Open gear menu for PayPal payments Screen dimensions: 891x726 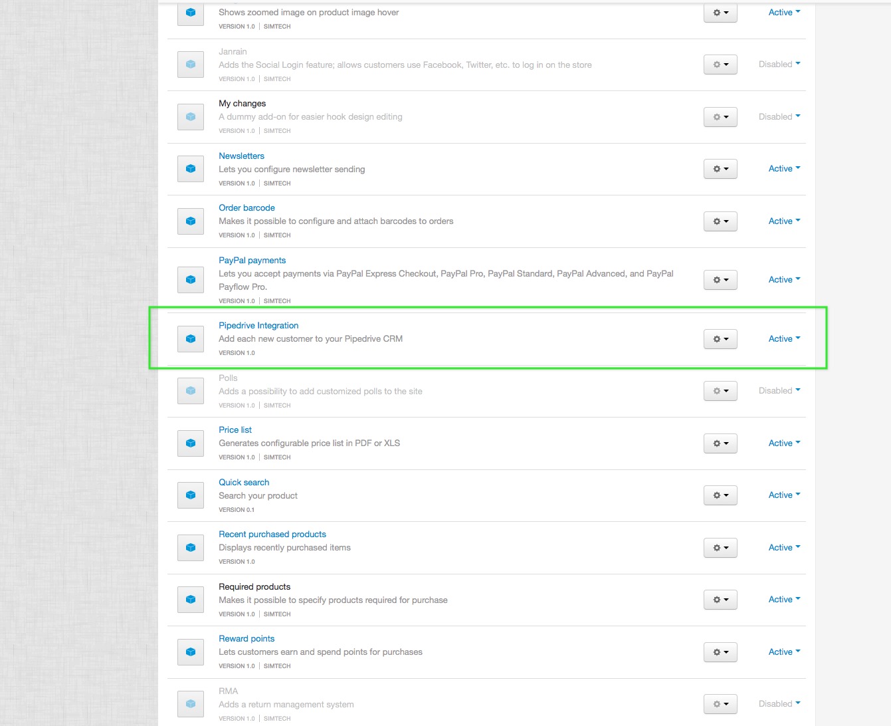(720, 280)
